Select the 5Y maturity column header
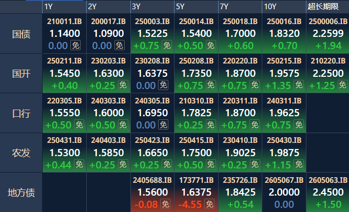The height and width of the screenshot is (212, 349). point(180,6)
